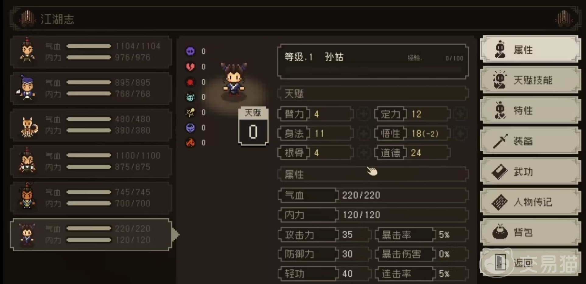Viewport: 586px width, 284px height.
Task: Open the 属性 attributes tab
Action: point(530,49)
